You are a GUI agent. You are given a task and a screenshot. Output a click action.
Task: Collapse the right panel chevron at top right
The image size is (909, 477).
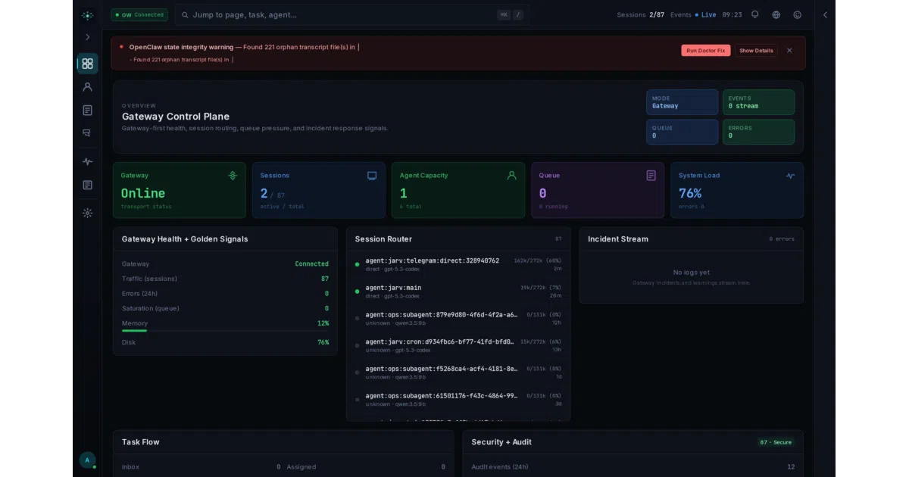[x=825, y=14]
